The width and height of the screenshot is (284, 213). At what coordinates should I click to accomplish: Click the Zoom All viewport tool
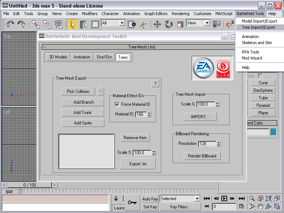[260, 198]
